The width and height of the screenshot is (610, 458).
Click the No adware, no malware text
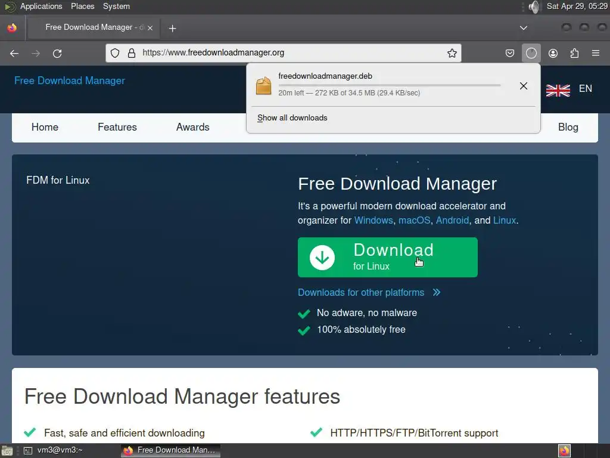[367, 312]
